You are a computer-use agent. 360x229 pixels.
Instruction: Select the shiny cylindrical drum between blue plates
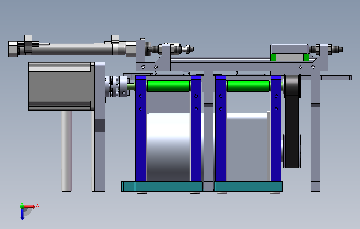pyautogui.click(x=169, y=147)
